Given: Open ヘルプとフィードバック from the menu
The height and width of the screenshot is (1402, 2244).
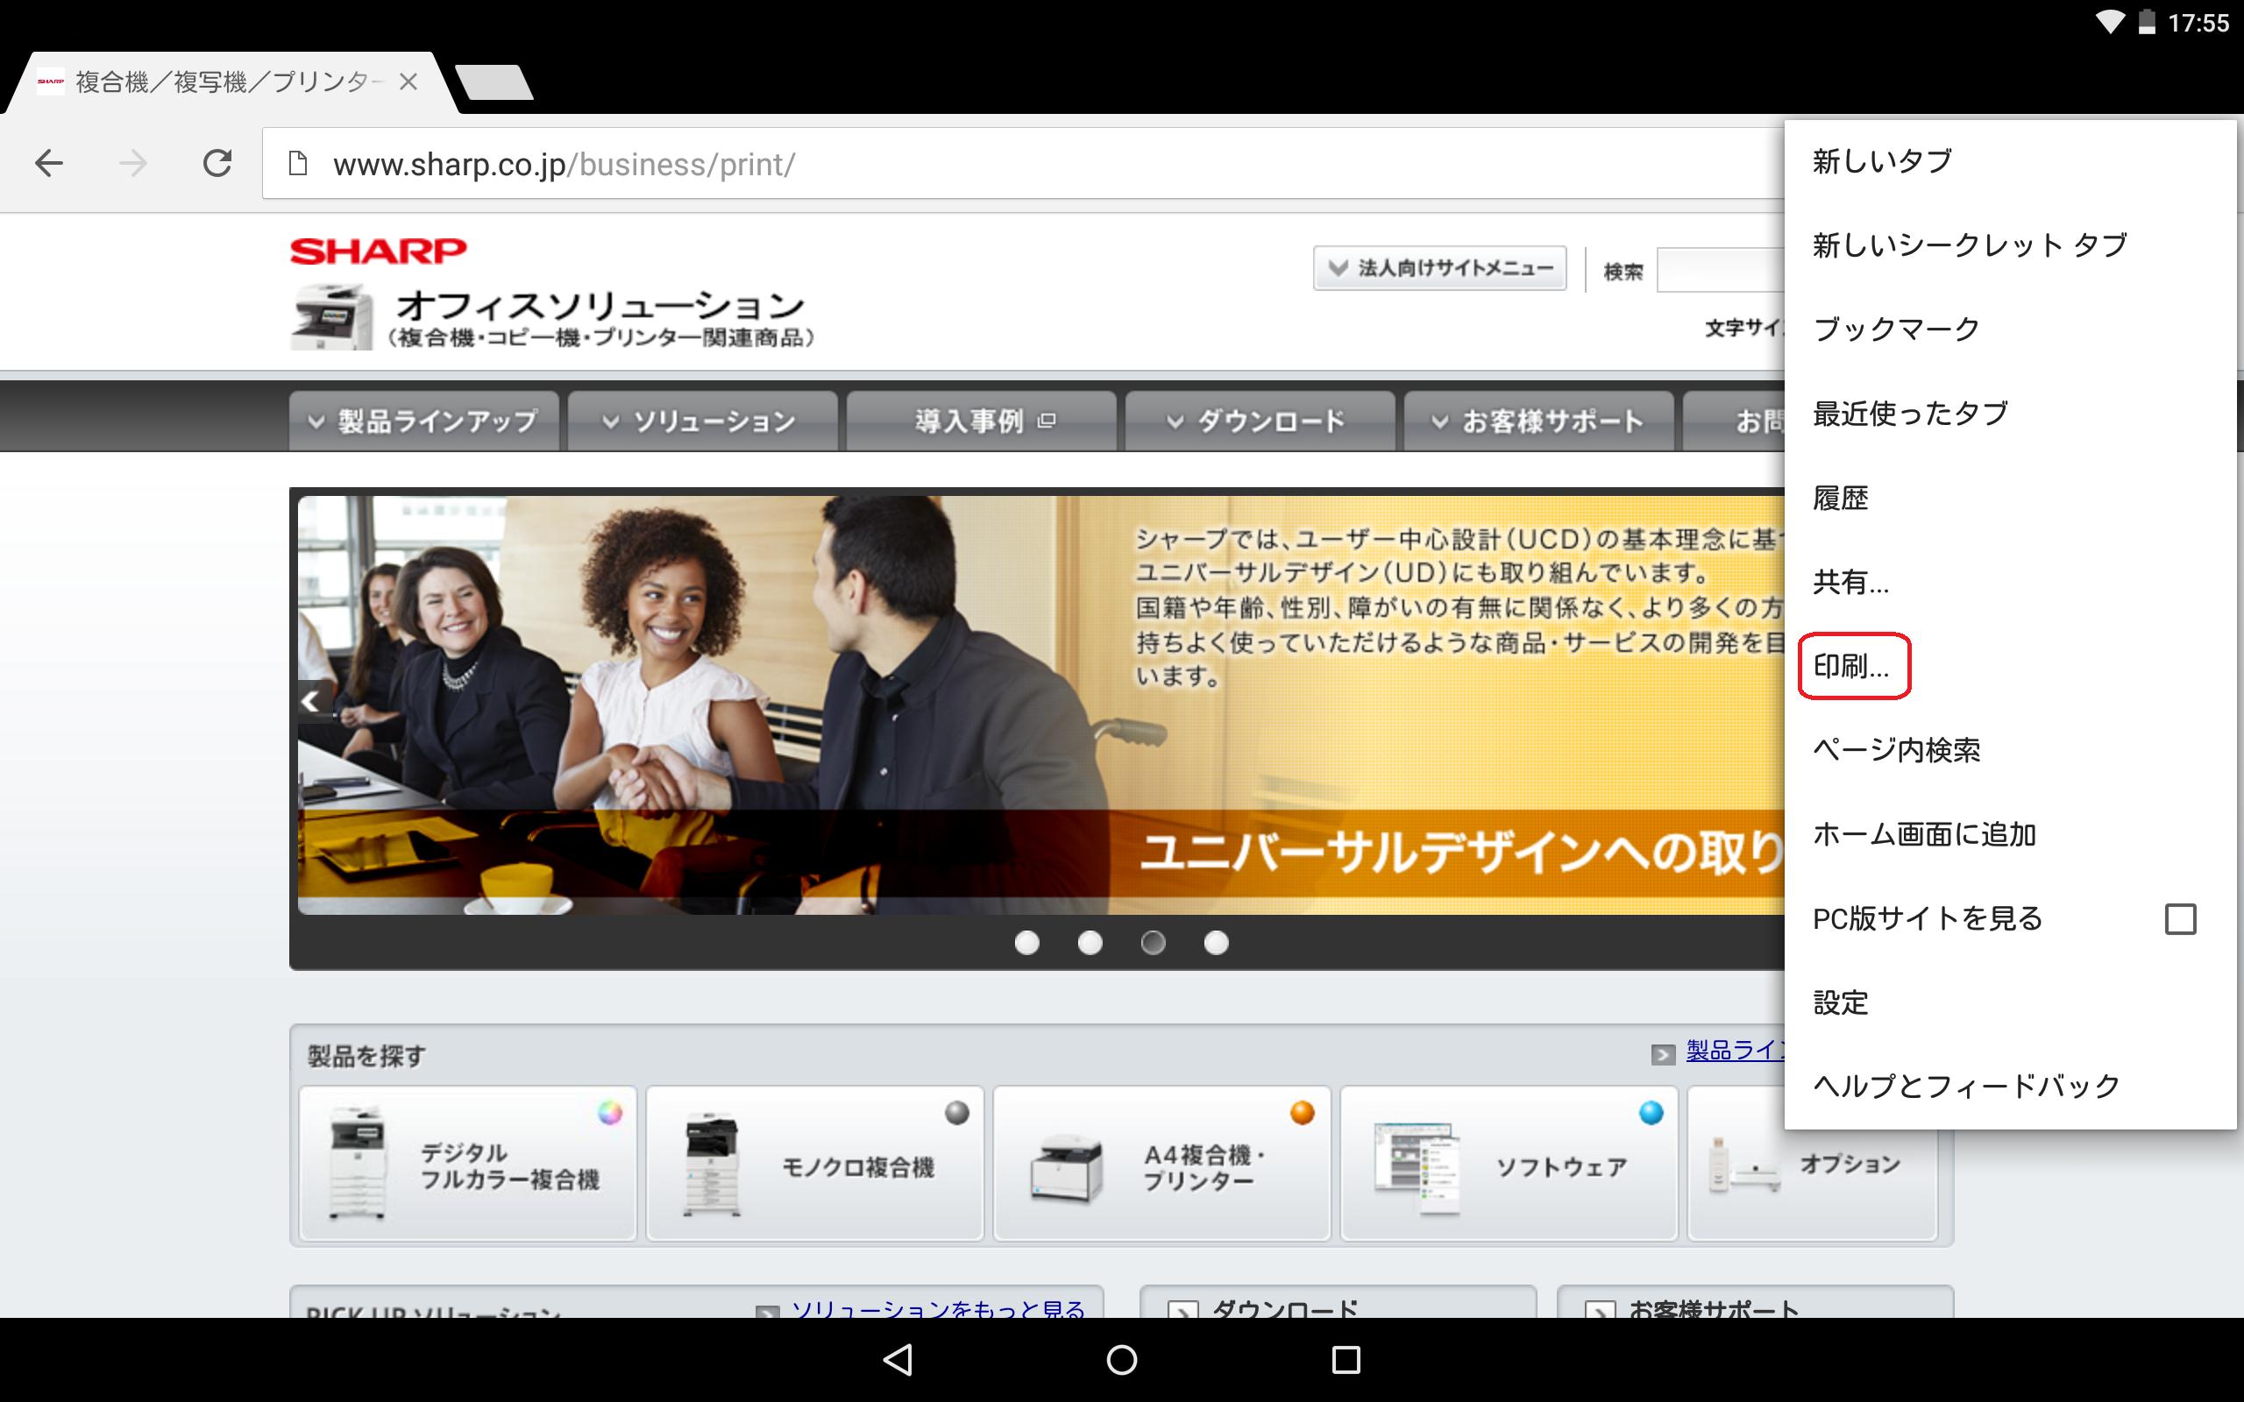Looking at the screenshot, I should coord(2010,1086).
